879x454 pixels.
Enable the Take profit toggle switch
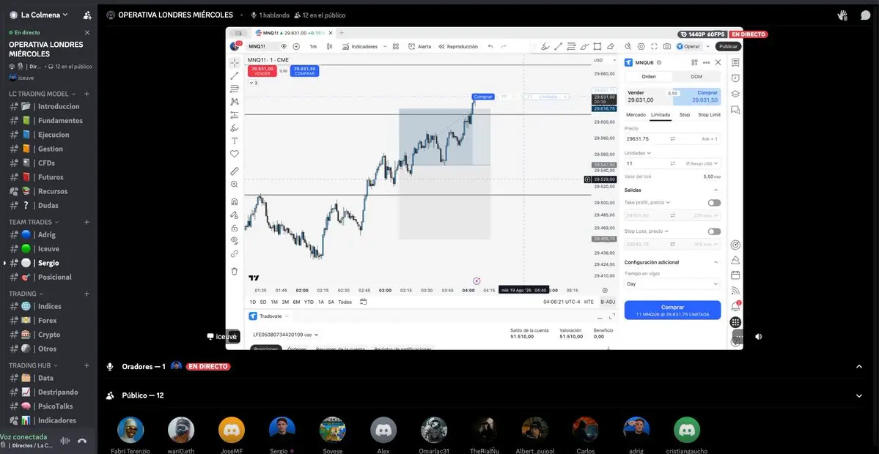coord(714,203)
